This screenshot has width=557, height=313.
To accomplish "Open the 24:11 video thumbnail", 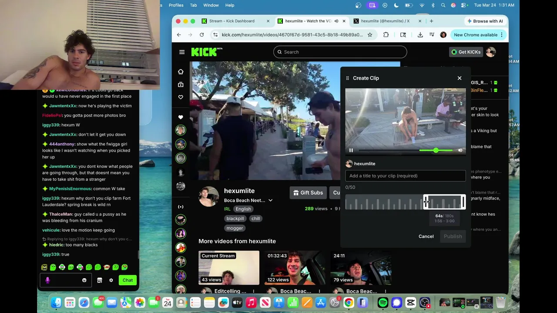I will point(360,267).
